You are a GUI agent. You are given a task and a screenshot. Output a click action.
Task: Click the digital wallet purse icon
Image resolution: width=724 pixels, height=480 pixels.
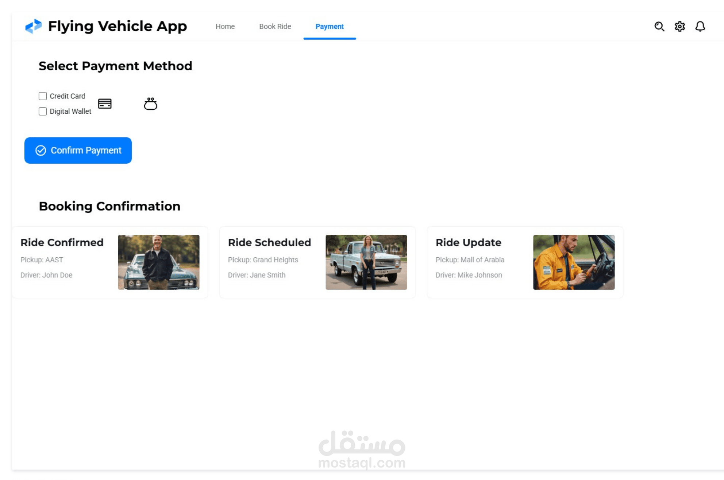point(150,104)
